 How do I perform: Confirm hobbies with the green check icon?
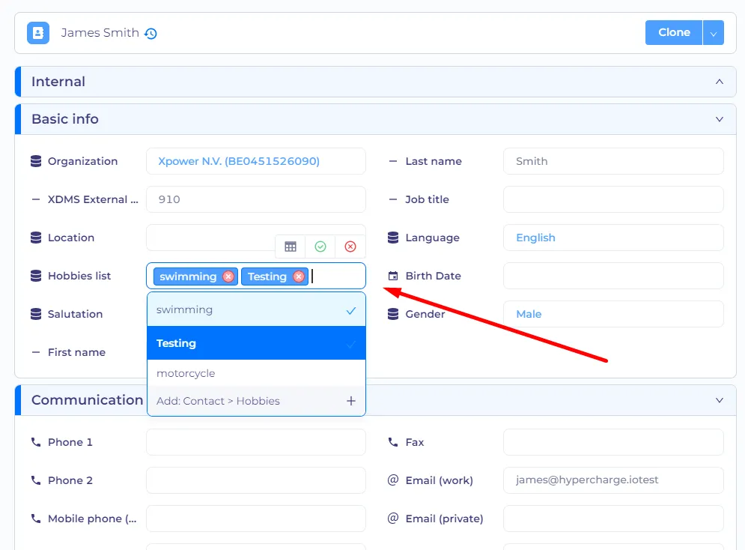(320, 247)
